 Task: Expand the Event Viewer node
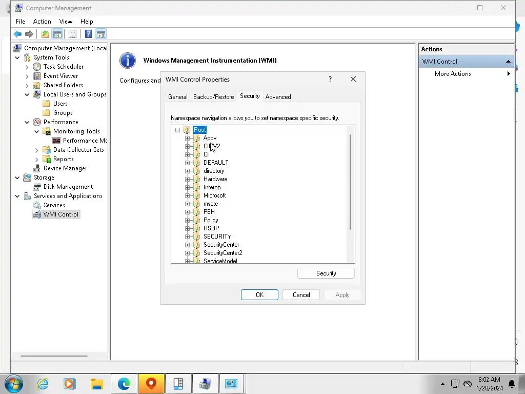point(27,76)
